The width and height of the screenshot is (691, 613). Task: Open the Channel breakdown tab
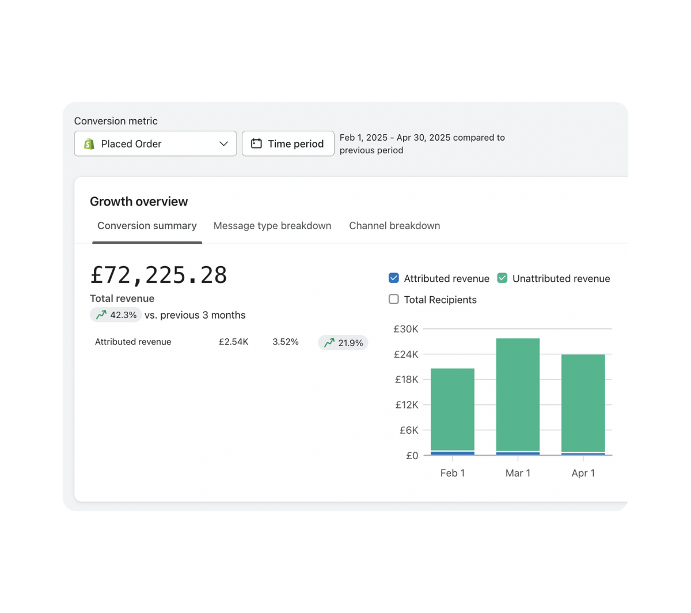click(x=394, y=225)
